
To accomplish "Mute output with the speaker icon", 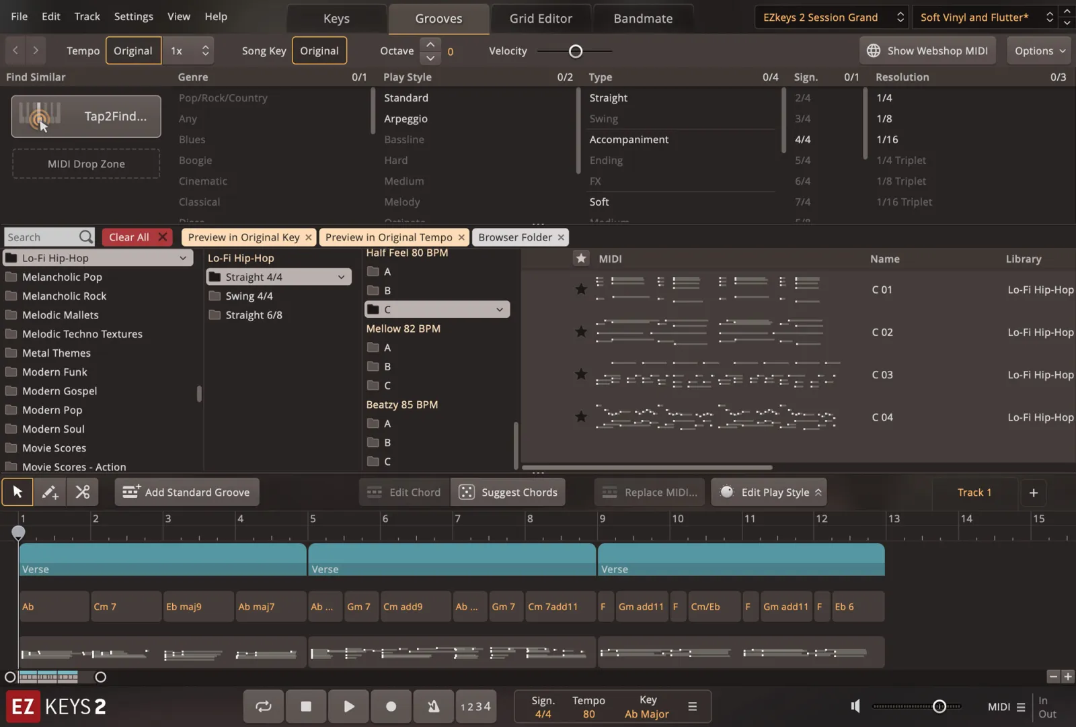I will tap(855, 706).
